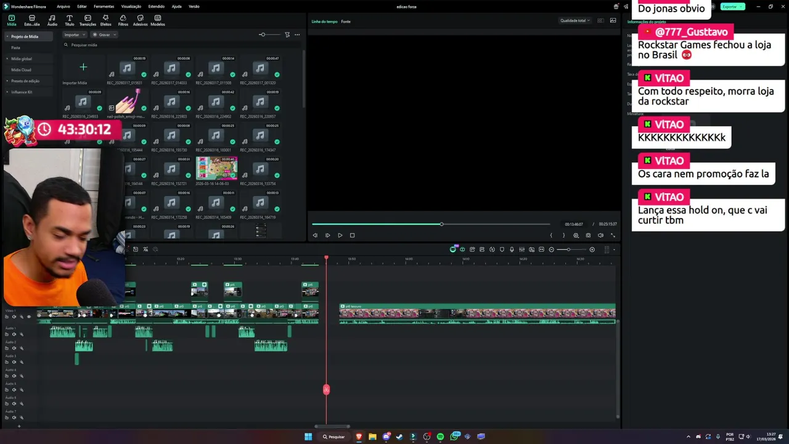This screenshot has width=789, height=444.
Task: Click the timeline zoom-out minus icon
Action: coord(551,249)
